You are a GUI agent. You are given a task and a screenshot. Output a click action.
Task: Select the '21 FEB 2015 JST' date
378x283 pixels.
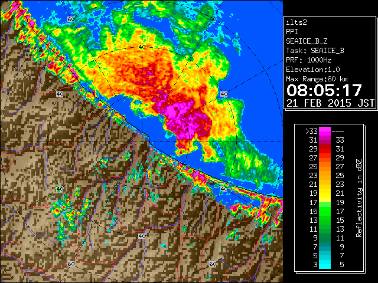tap(330, 103)
